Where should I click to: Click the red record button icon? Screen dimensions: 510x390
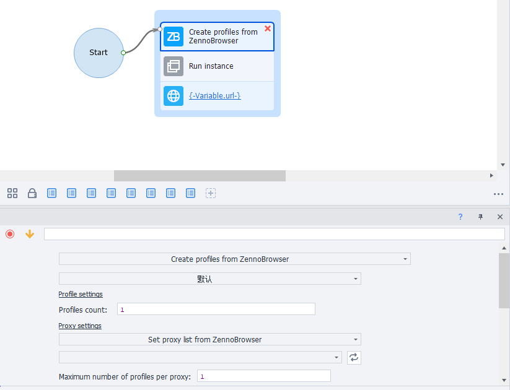click(10, 234)
